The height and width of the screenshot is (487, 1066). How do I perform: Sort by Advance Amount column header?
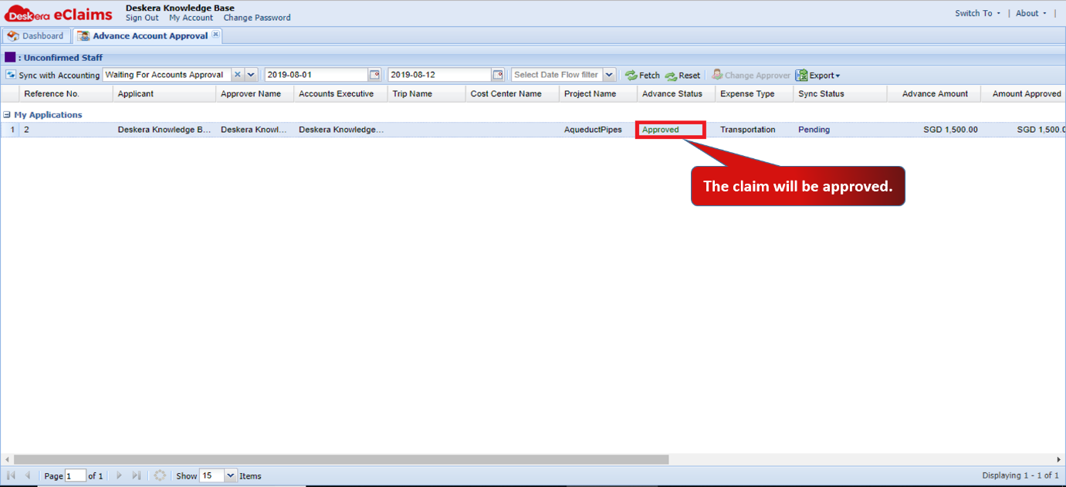pos(934,93)
